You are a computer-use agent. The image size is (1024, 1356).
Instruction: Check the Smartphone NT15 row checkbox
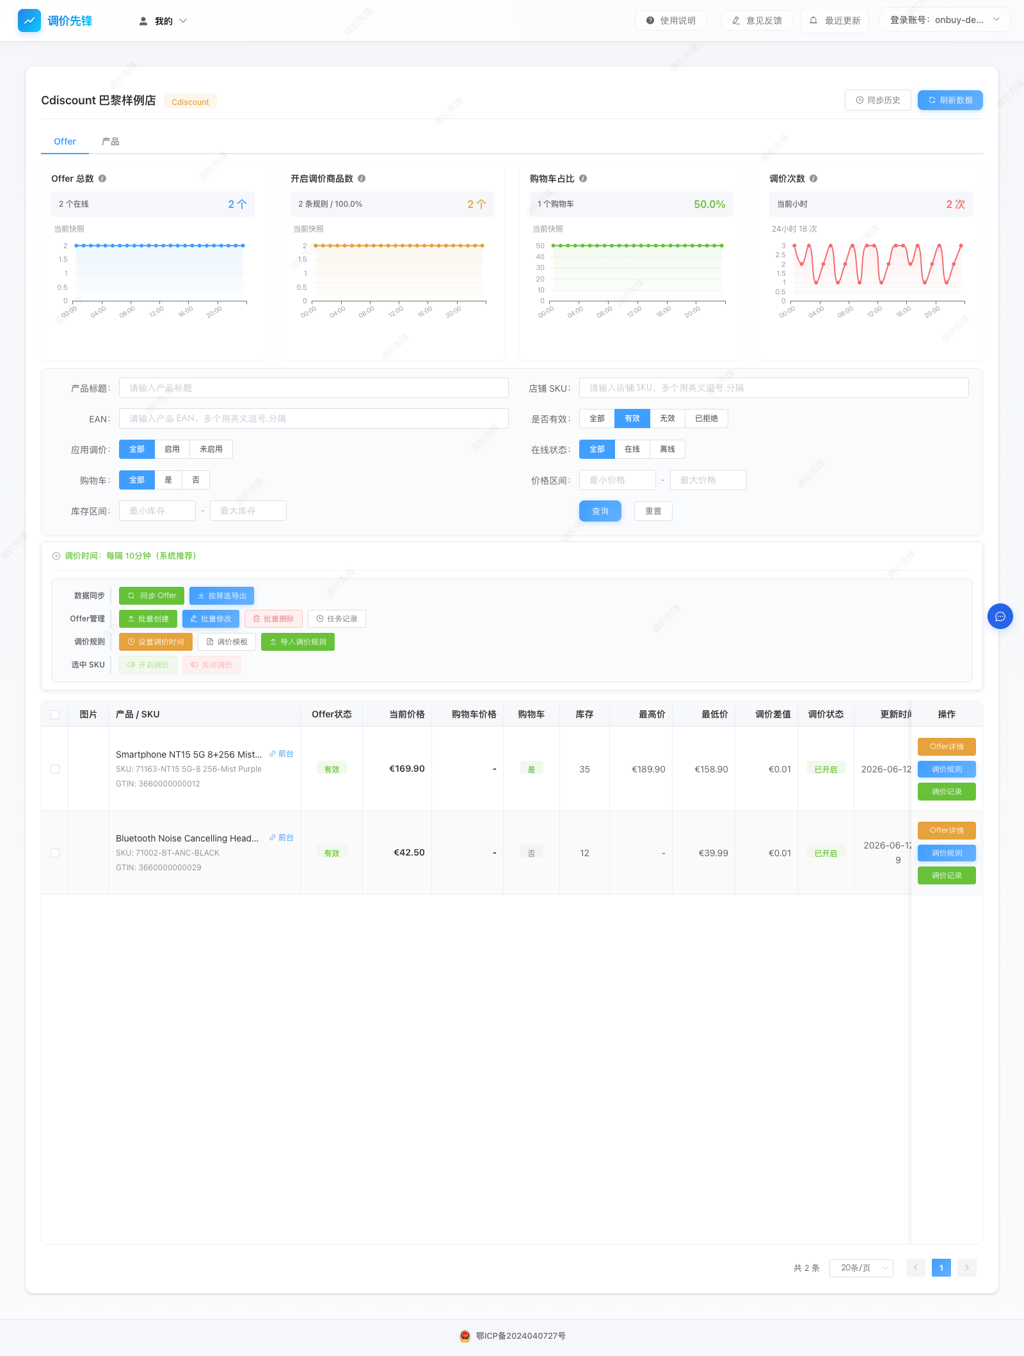[x=55, y=769]
